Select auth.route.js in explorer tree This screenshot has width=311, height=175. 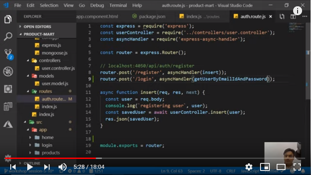pos(54,99)
